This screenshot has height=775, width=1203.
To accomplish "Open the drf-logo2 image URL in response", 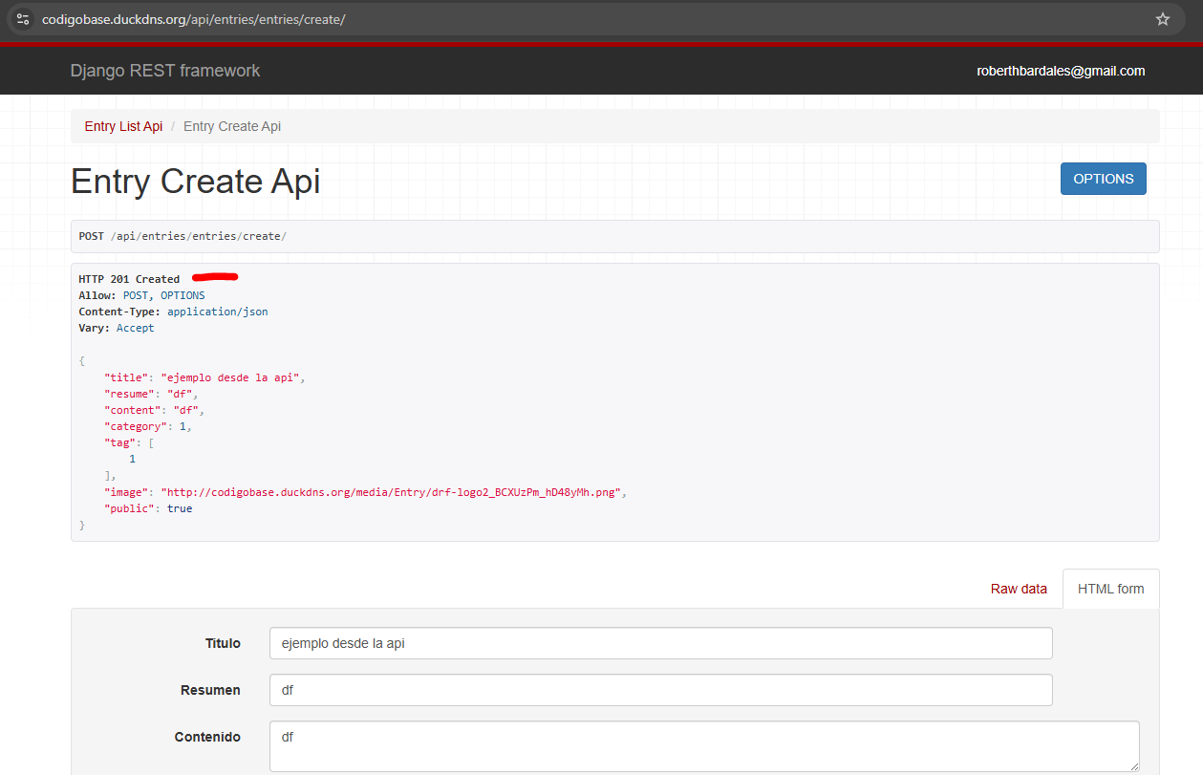I will (x=392, y=492).
